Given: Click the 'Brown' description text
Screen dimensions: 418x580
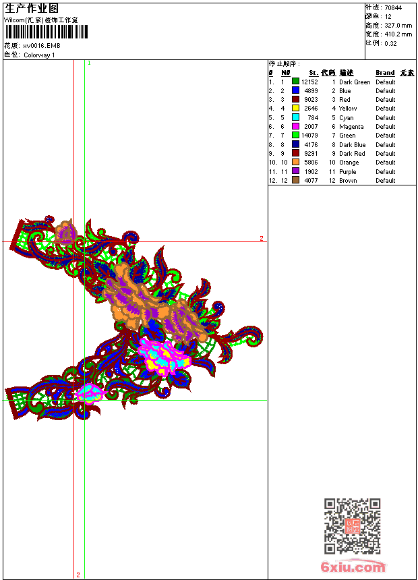Looking at the screenshot, I should point(348,181).
